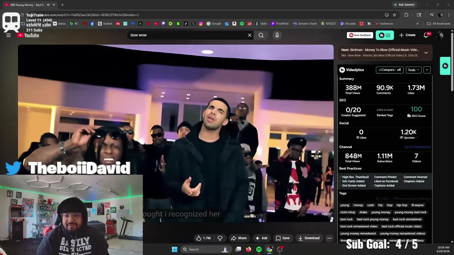Bookmark this page with star icon
This screenshot has width=454, height=255.
click(394, 15)
